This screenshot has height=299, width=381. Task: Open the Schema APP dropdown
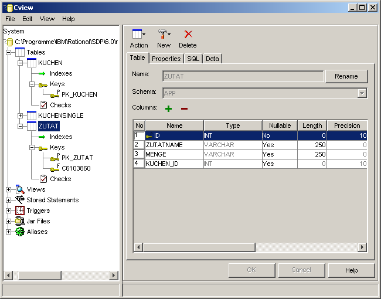click(x=362, y=93)
